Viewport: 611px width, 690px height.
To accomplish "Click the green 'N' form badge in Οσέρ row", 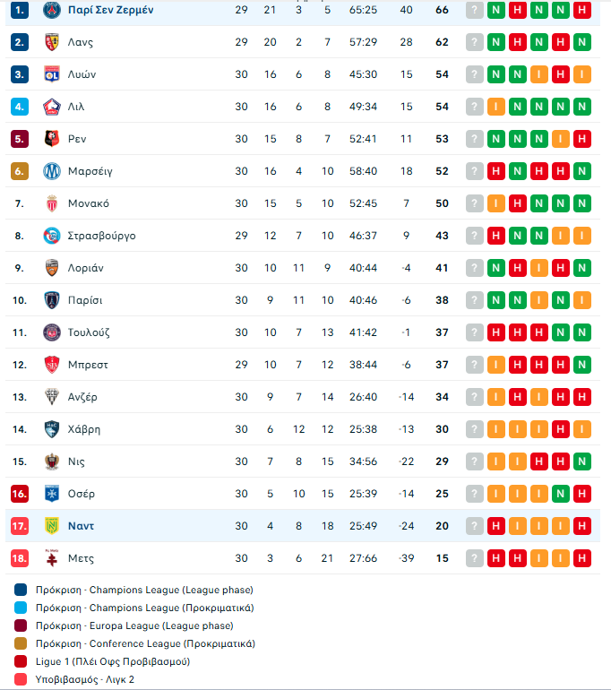I will [x=561, y=494].
